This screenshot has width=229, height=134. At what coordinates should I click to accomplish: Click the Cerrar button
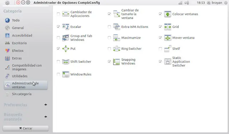26,128
